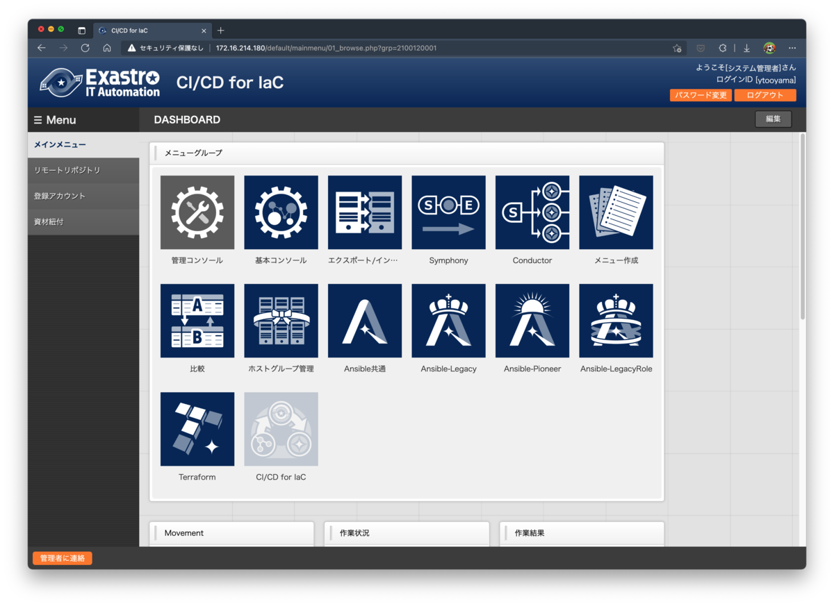Open the Ansible-LegacyRole menu group icon
The height and width of the screenshot is (606, 834).
pyautogui.click(x=616, y=321)
